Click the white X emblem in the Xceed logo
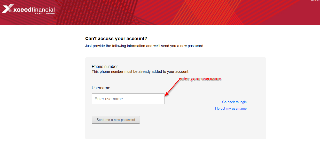 pos(7,9)
